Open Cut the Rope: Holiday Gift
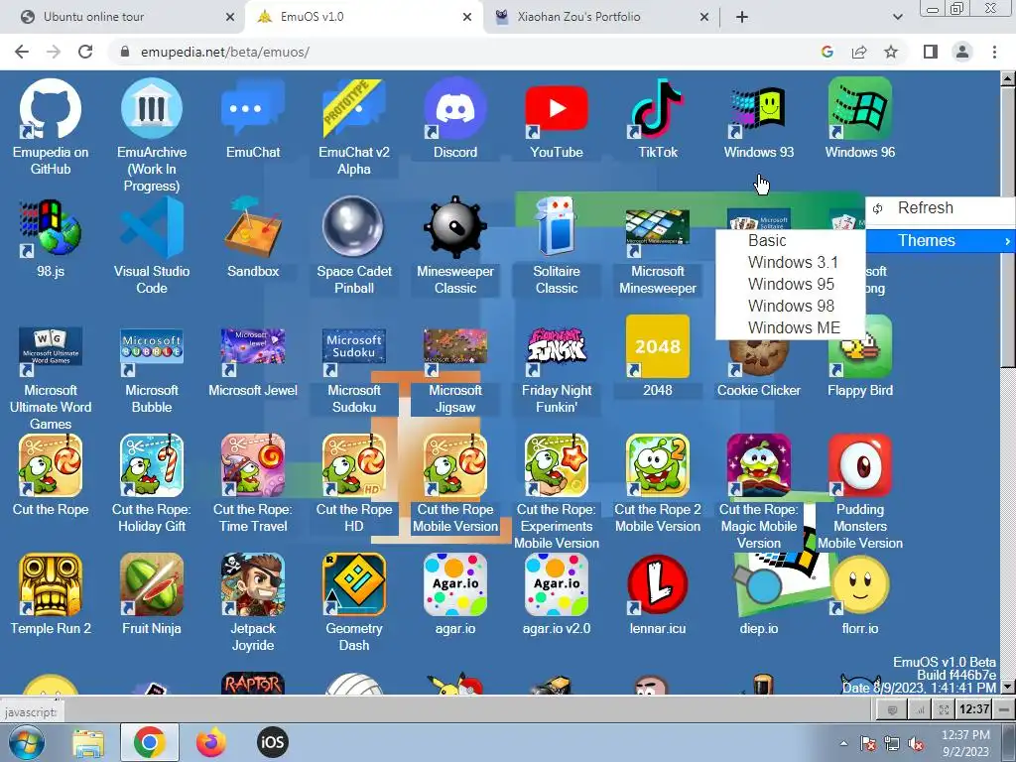The height and width of the screenshot is (762, 1016). (x=152, y=466)
